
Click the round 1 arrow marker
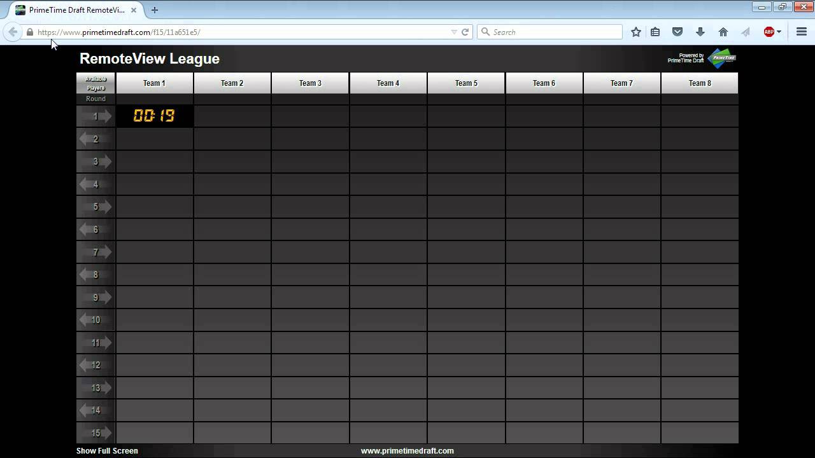(x=96, y=116)
